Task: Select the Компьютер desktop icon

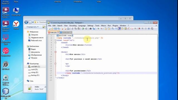Action: pyautogui.click(x=16, y=12)
